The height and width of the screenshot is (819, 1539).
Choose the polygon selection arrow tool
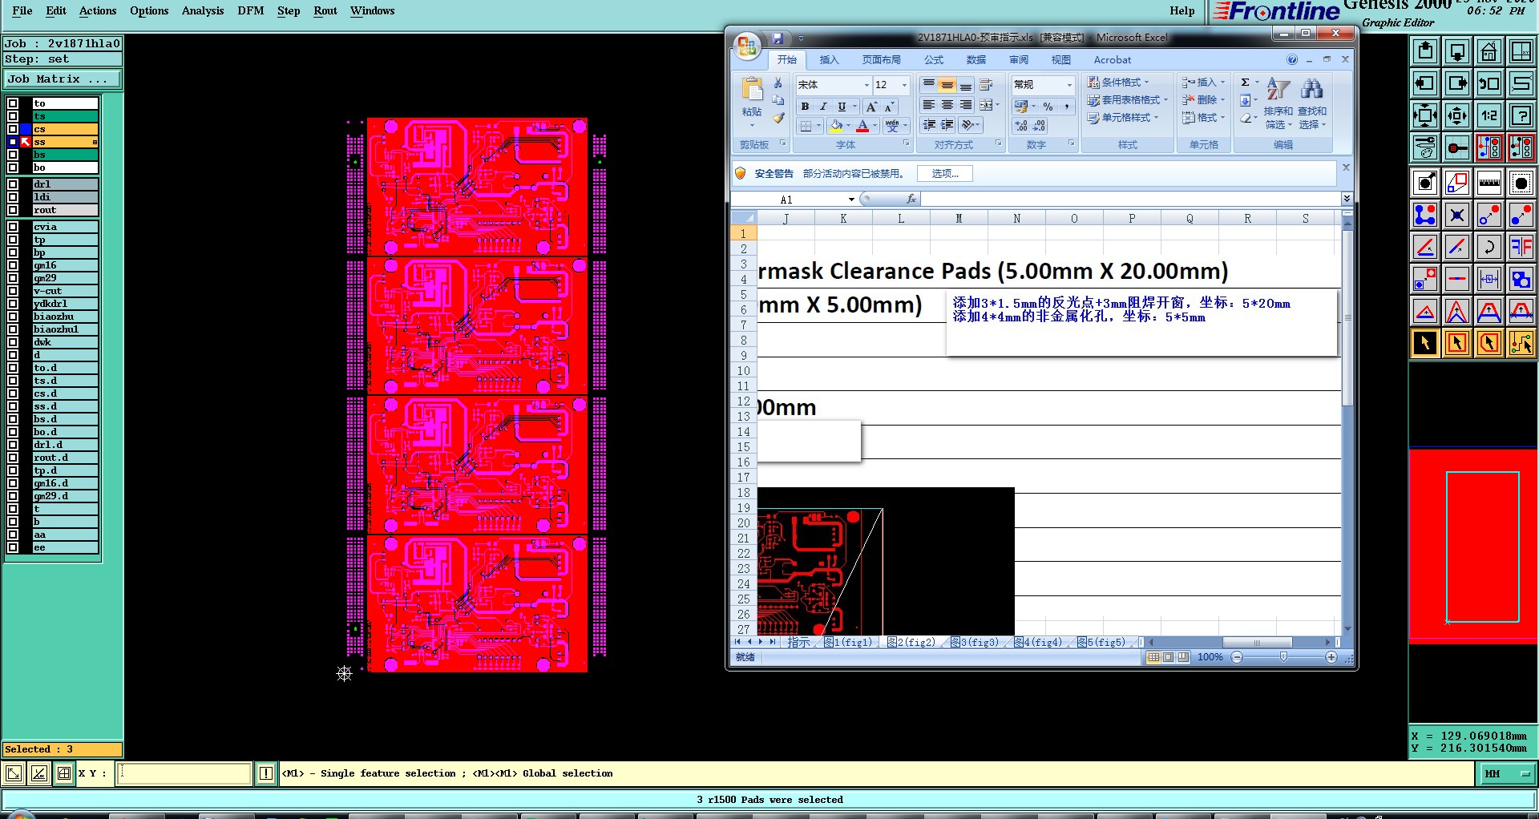click(x=1489, y=344)
